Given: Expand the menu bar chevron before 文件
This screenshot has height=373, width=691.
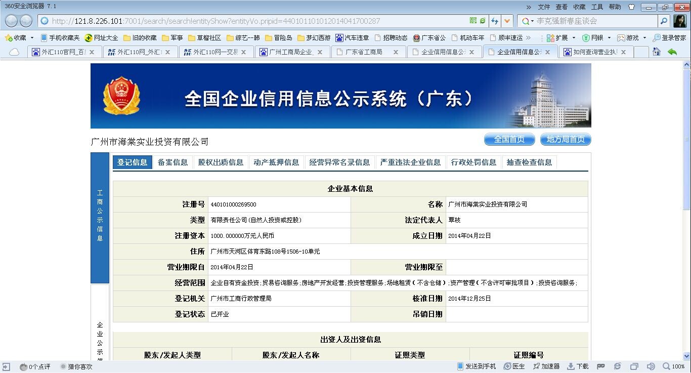Looking at the screenshot, I should click(529, 7).
